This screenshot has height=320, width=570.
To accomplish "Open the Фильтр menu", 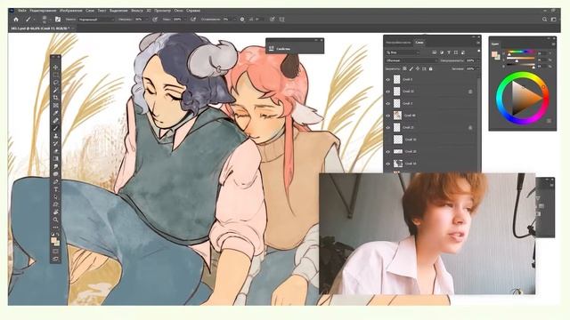I will 137,11.
